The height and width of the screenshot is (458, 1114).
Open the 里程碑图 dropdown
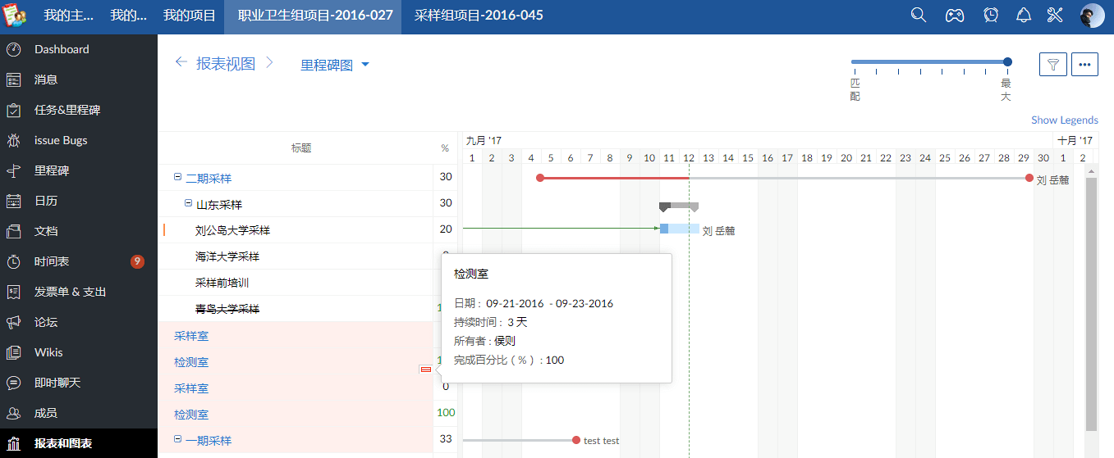click(x=335, y=65)
